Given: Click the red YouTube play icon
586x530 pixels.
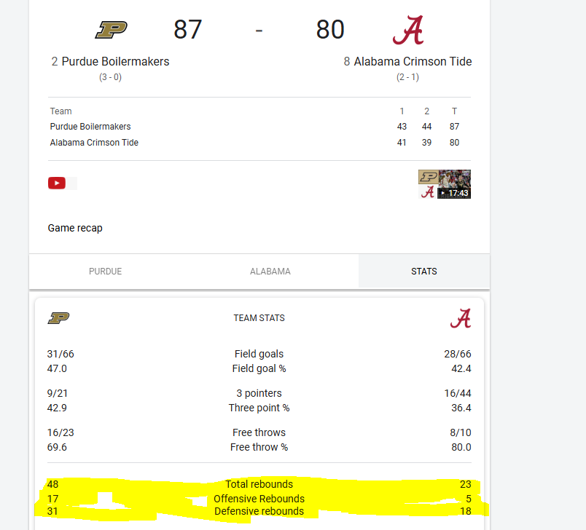Looking at the screenshot, I should 57,183.
